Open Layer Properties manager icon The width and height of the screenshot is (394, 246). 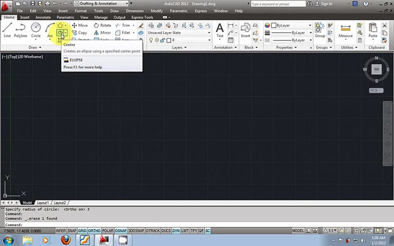click(151, 25)
